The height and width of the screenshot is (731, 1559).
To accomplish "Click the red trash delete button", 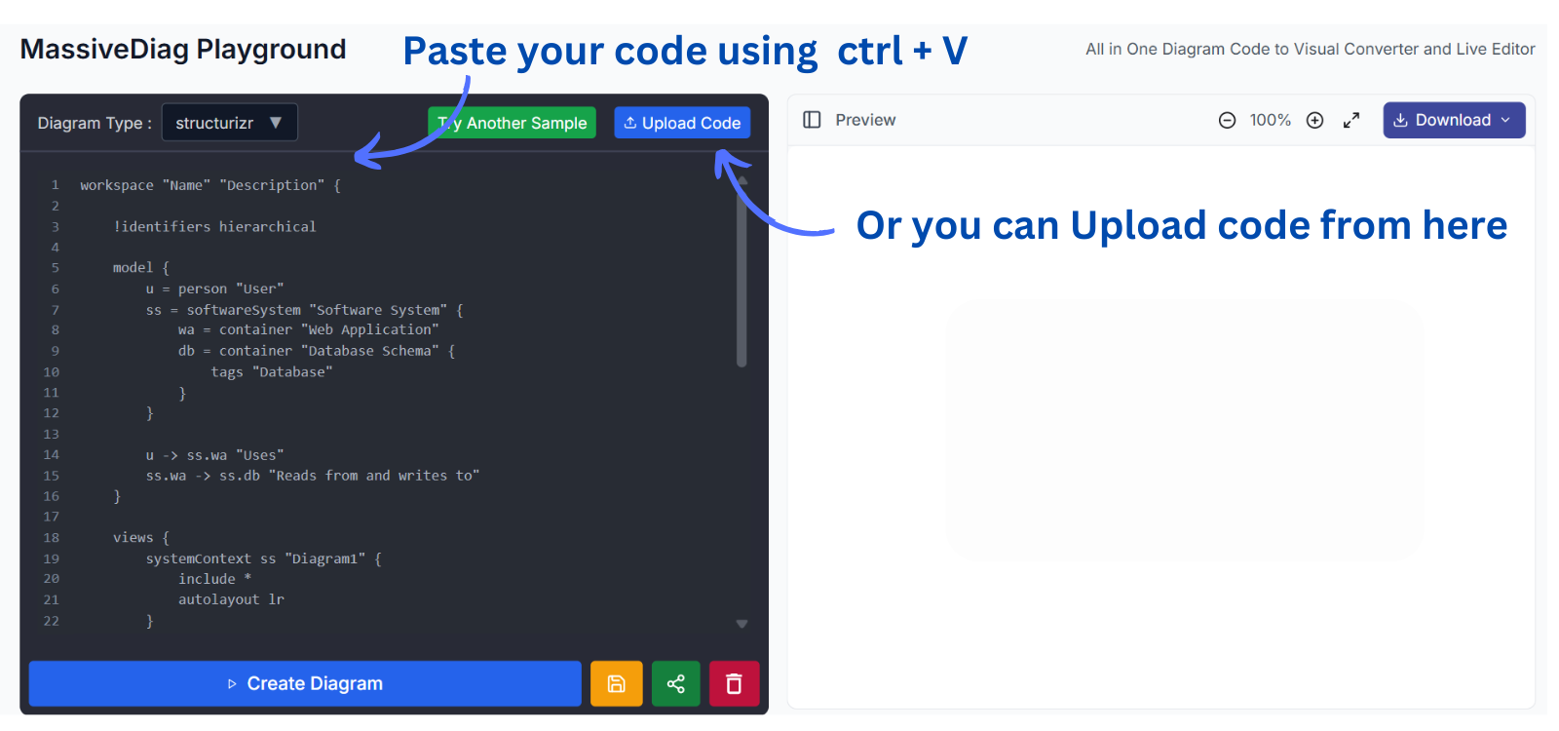I will [734, 683].
